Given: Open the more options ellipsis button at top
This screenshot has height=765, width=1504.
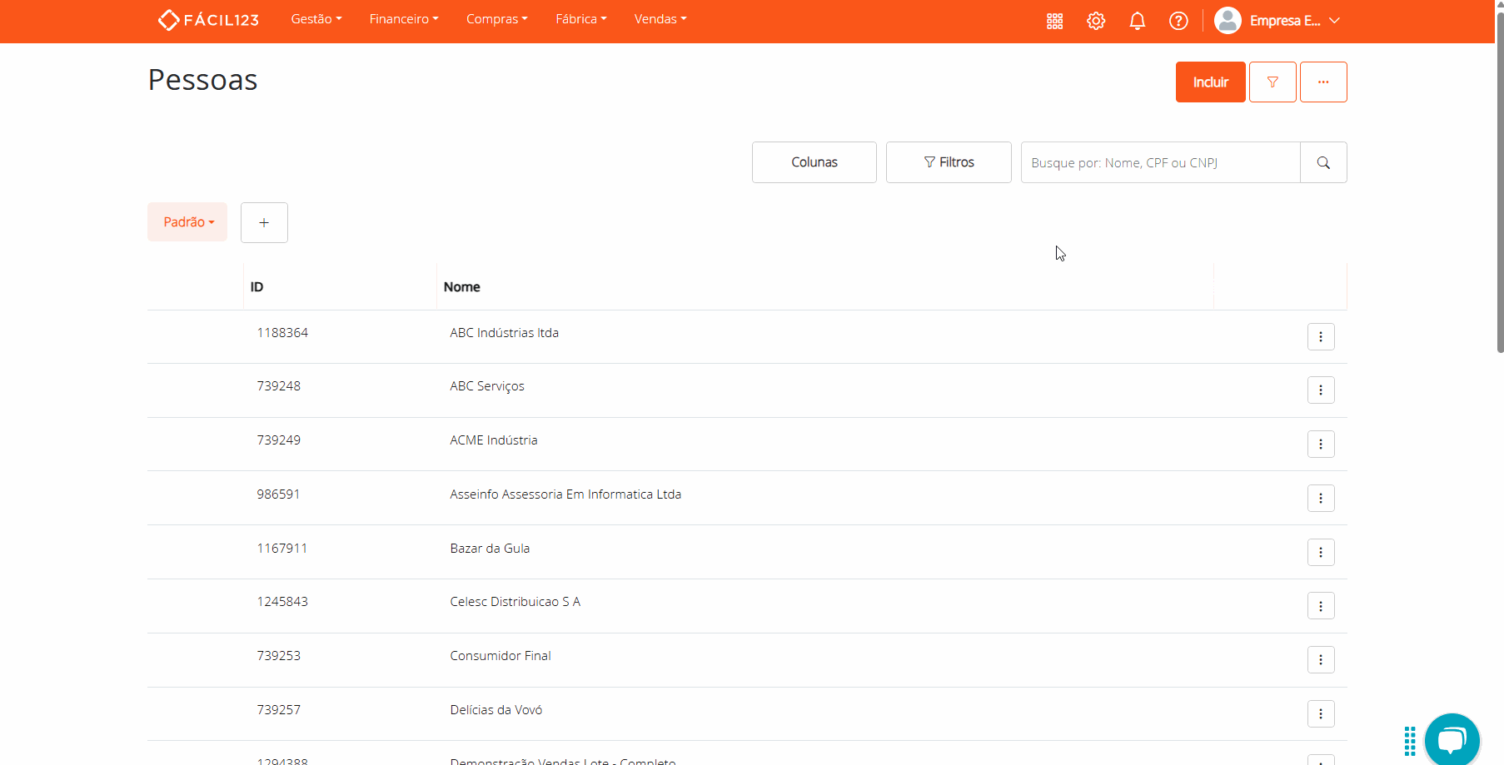Looking at the screenshot, I should 1323,82.
